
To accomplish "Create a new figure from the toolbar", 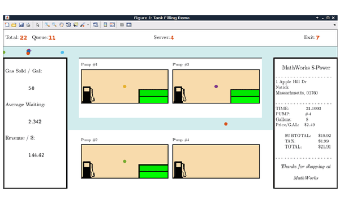I will [7, 25].
